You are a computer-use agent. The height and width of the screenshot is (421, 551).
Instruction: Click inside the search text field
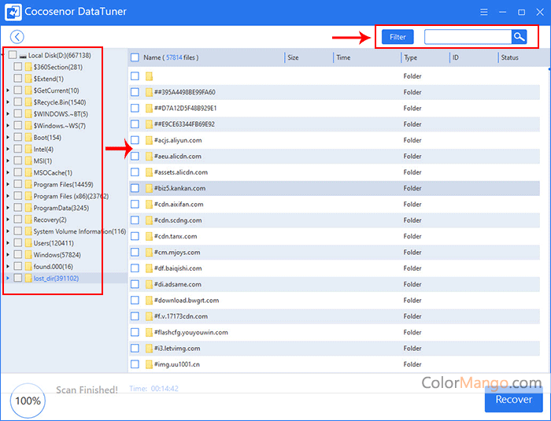coord(467,37)
